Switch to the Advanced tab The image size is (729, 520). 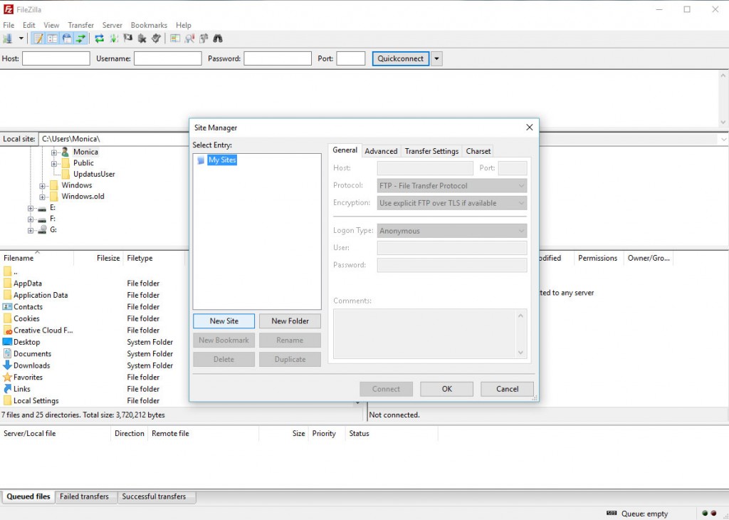tap(381, 151)
